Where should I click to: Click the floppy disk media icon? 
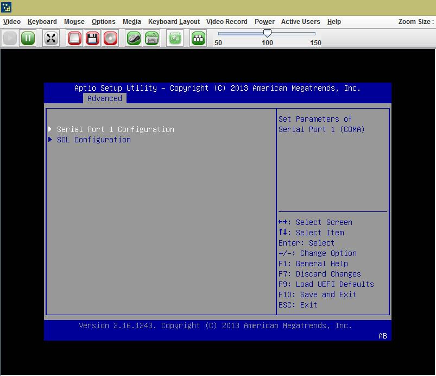coord(93,38)
